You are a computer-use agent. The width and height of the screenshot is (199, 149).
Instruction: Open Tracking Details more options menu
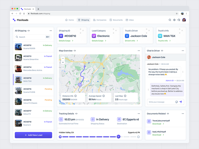point(139,114)
